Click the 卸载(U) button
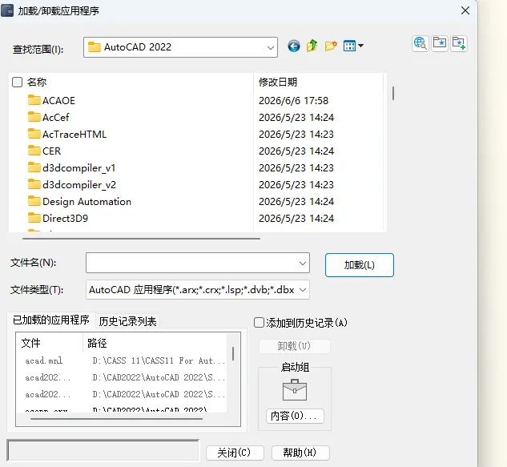The height and width of the screenshot is (467, 507). point(294,346)
